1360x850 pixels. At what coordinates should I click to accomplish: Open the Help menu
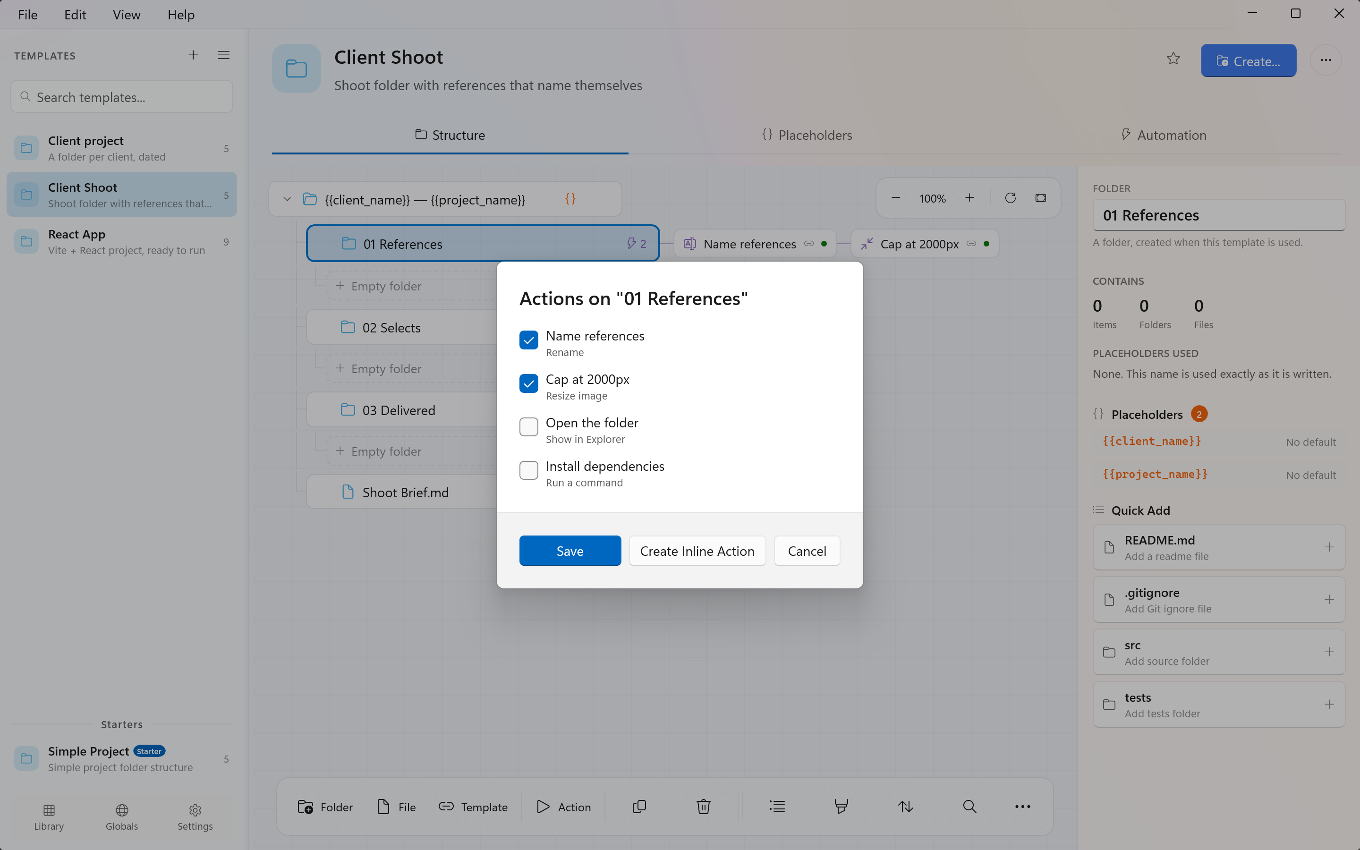click(181, 15)
